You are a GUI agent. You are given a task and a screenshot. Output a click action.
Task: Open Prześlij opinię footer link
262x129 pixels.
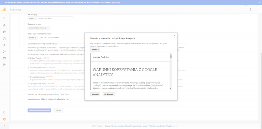click(x=172, y=126)
